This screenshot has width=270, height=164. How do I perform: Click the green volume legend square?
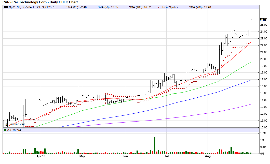[5, 130]
